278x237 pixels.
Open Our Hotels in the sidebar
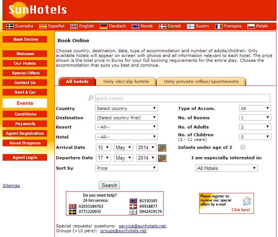(25, 63)
